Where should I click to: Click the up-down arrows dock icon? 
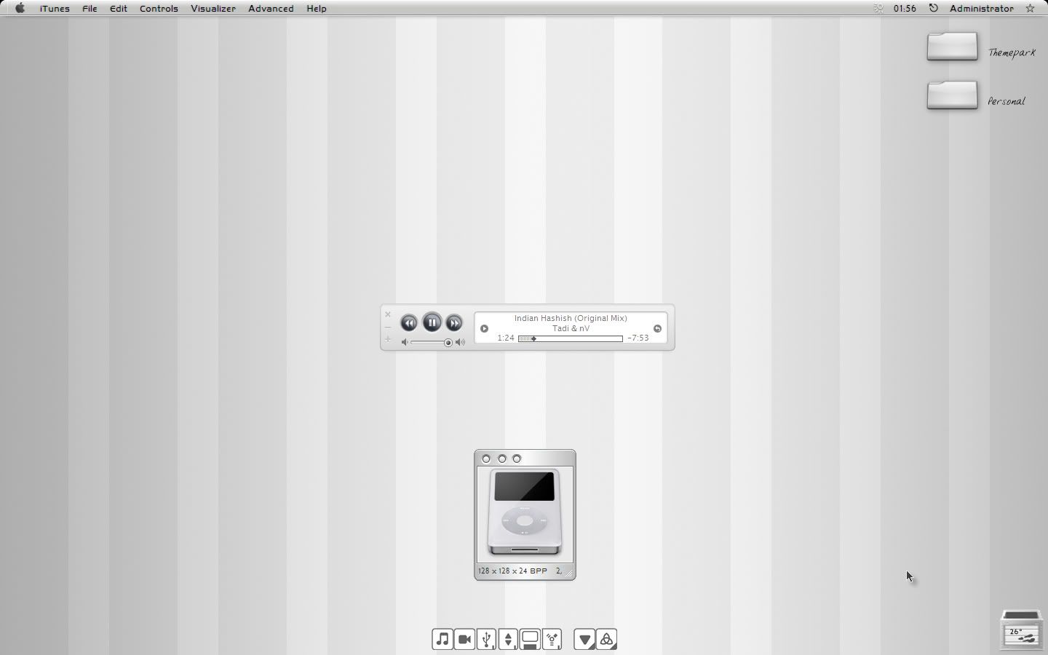coord(508,639)
